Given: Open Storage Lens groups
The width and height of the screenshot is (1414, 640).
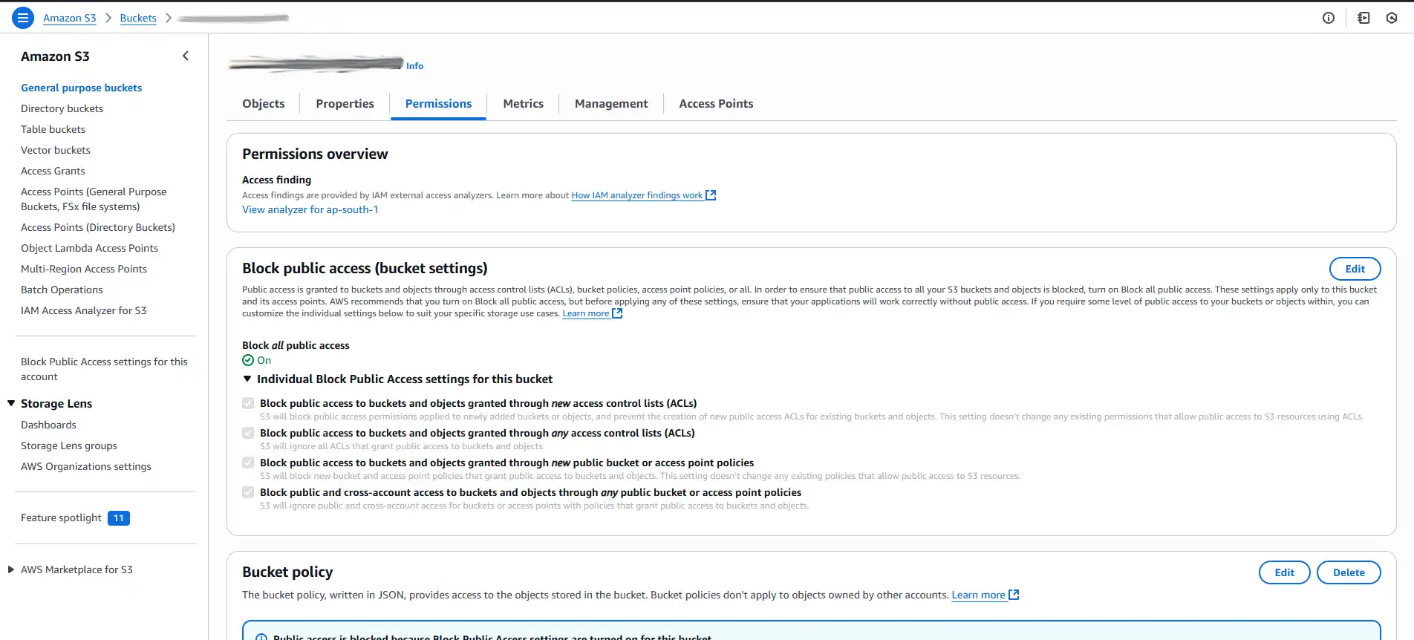Looking at the screenshot, I should click(69, 445).
